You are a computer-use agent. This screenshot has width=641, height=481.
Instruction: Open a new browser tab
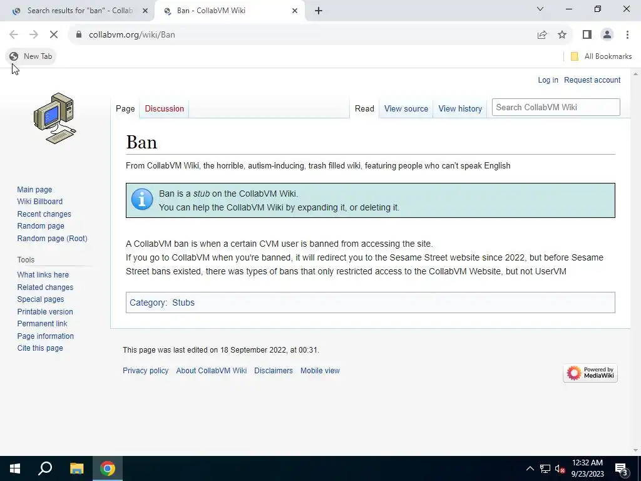pos(319,11)
